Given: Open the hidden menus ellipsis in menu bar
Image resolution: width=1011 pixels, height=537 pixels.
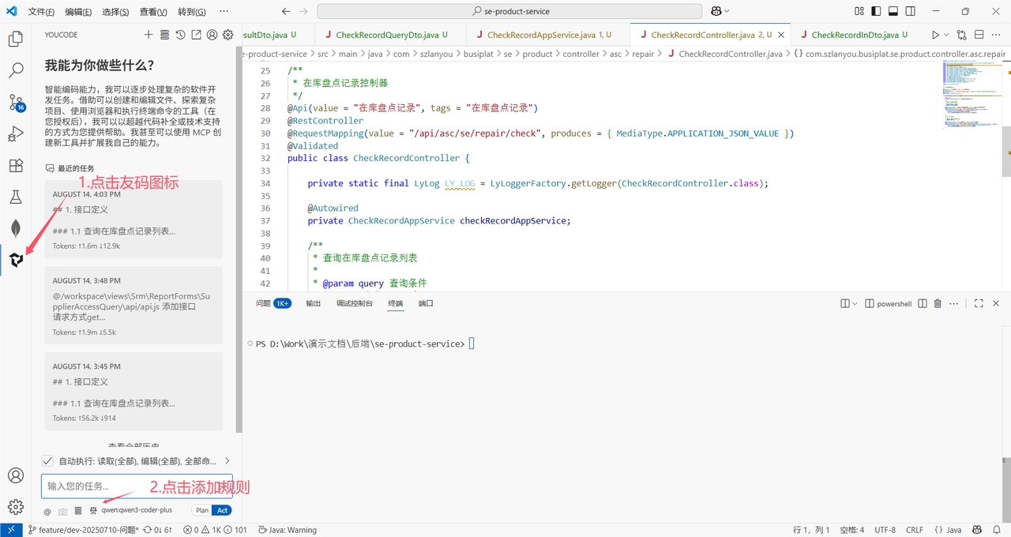Looking at the screenshot, I should point(224,11).
